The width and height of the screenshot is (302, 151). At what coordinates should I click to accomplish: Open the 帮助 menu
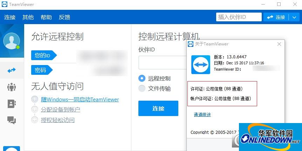(46, 17)
